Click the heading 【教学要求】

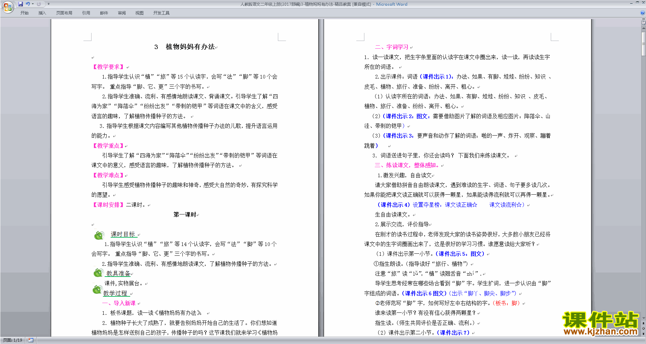[x=108, y=67]
